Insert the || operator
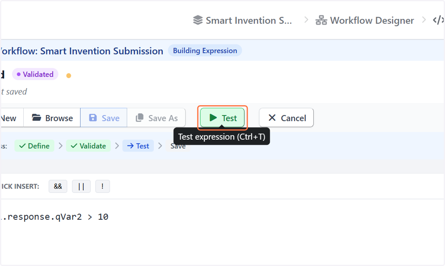Viewport: 445px width, 266px height. tap(81, 186)
